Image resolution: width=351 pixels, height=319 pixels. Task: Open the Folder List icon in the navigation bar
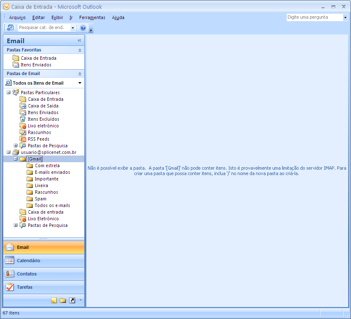63,300
